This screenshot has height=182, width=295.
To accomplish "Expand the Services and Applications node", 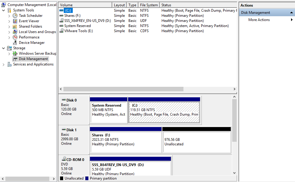I will (3, 65).
